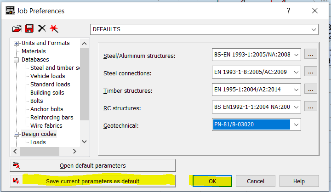Select Bolts in the tree
331x192 pixels.
(x=36, y=101)
